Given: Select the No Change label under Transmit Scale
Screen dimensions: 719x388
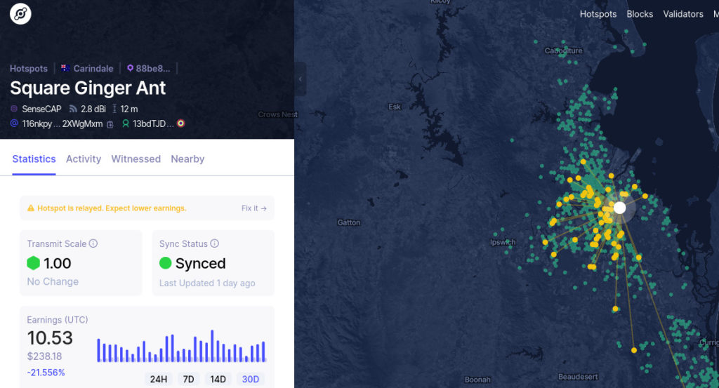Looking at the screenshot, I should pos(53,282).
